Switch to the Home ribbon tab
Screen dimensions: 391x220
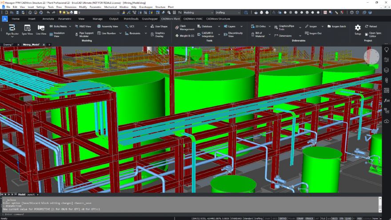[16, 19]
